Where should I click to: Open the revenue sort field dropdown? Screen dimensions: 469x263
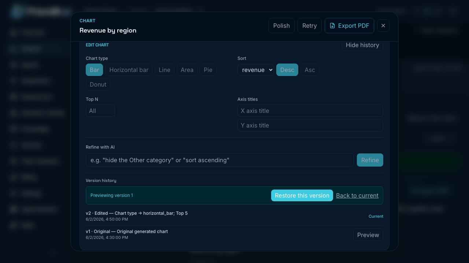point(256,70)
